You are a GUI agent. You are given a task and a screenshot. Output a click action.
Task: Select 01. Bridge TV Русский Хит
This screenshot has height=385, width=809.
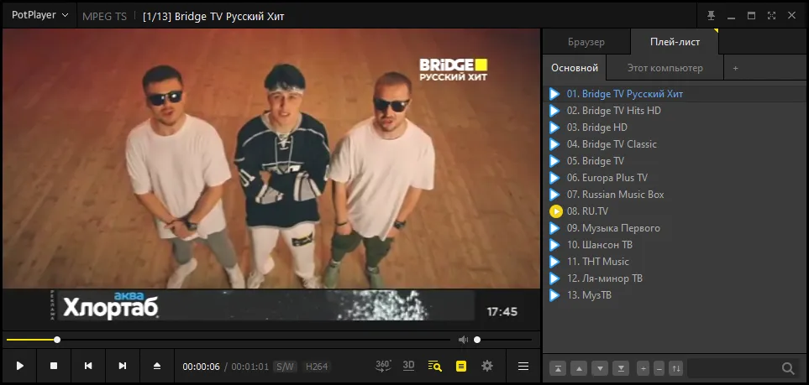(x=675, y=94)
